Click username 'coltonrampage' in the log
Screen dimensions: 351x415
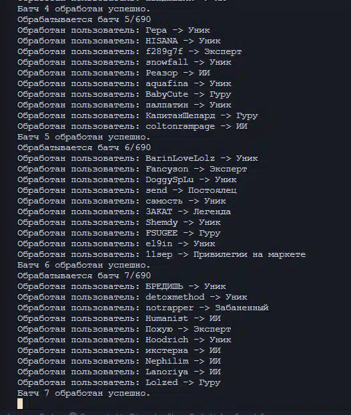pos(180,126)
